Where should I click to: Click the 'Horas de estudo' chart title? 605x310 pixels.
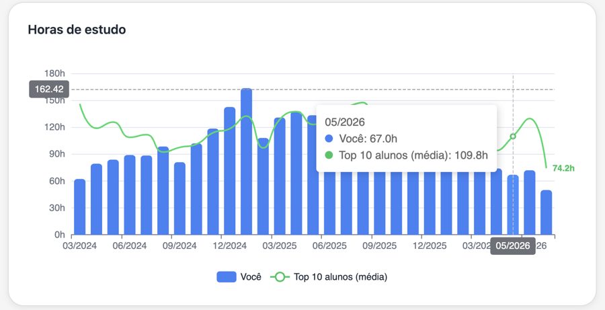point(77,30)
